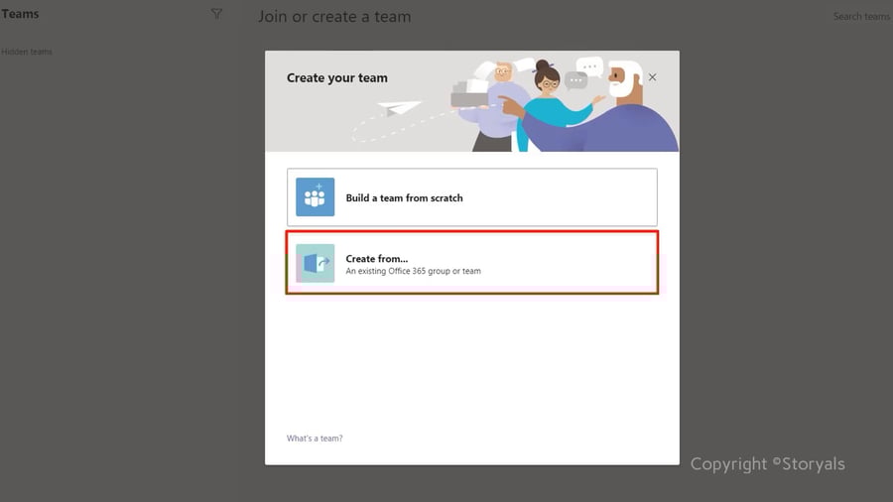Open the teams filter funnel icon

point(216,14)
